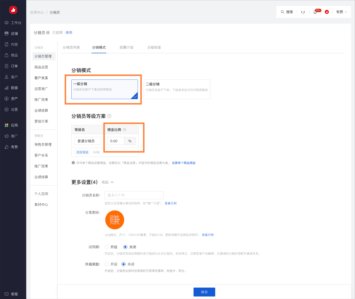Viewport: 355px width, 299px height.
Task: Switch to the 分销员列表 tab
Action: pyautogui.click(x=71, y=47)
